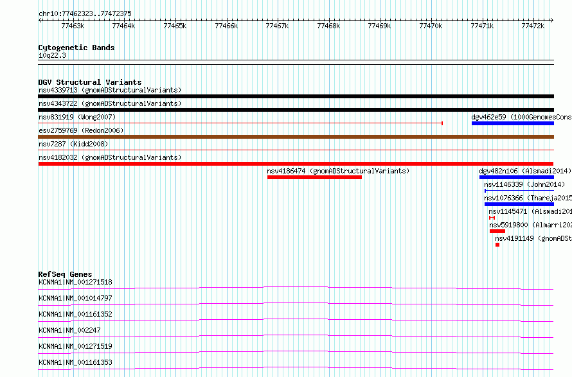Open the nsv4186474 gnomAD variant label

pyautogui.click(x=338, y=171)
